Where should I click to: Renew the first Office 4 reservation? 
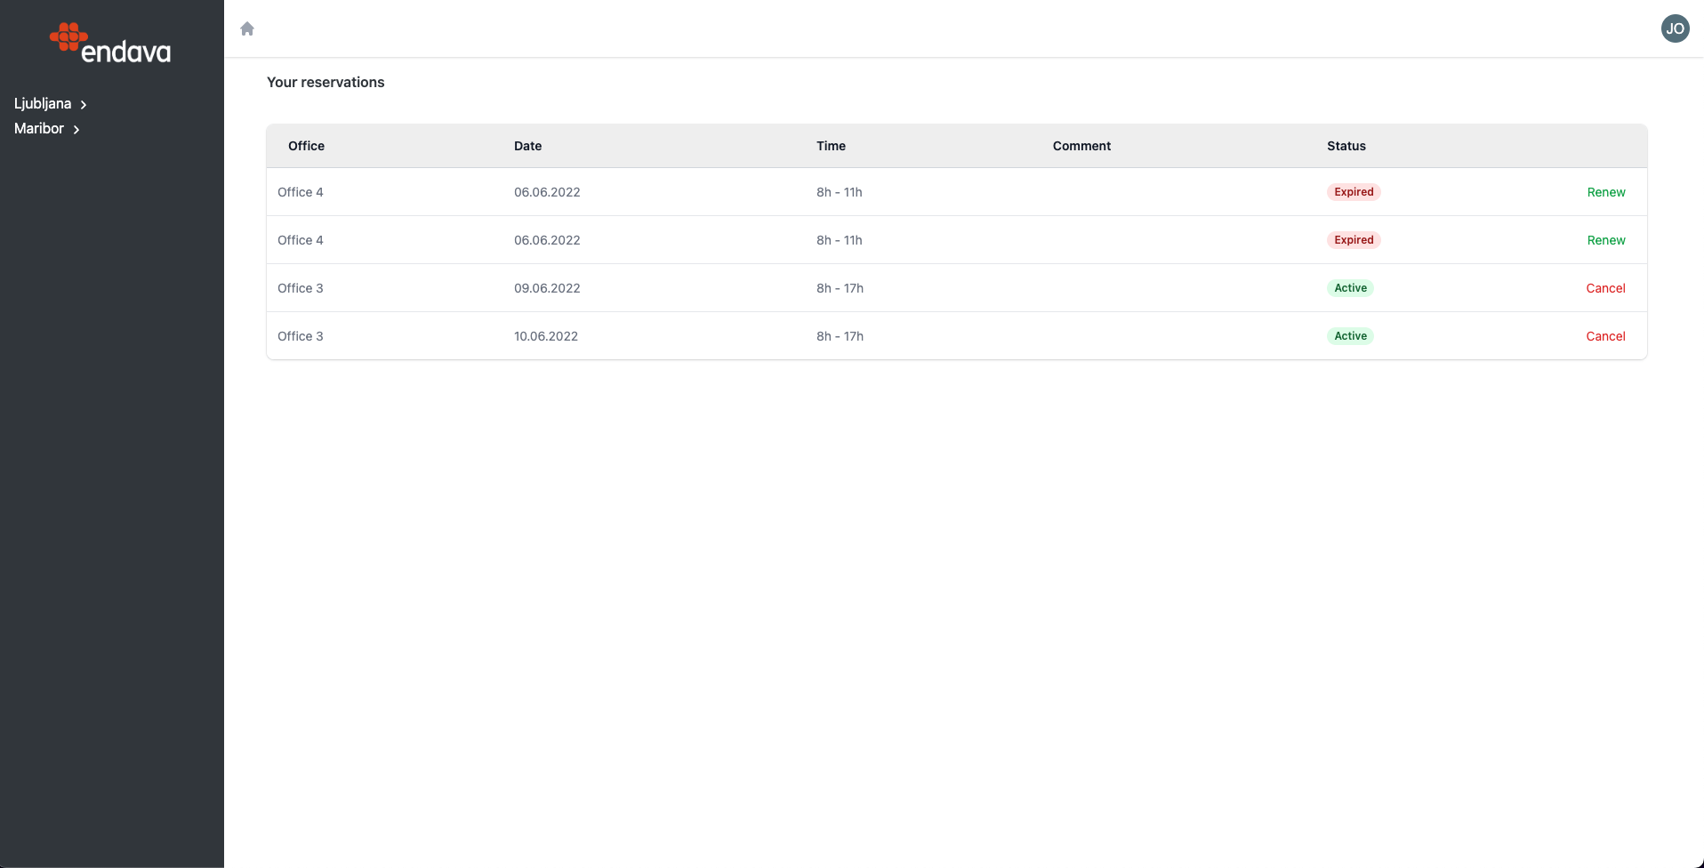click(x=1605, y=192)
